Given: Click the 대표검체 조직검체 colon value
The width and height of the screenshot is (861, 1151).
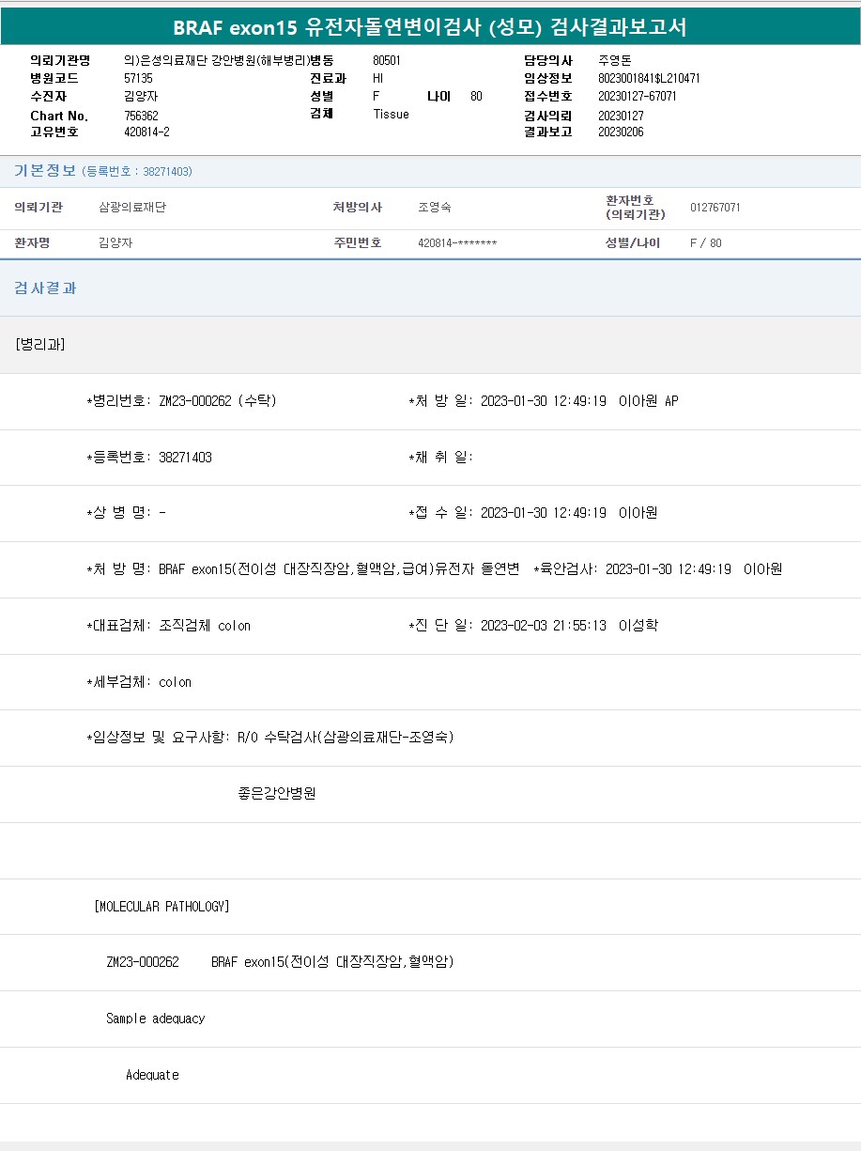Looking at the screenshot, I should click(x=205, y=626).
